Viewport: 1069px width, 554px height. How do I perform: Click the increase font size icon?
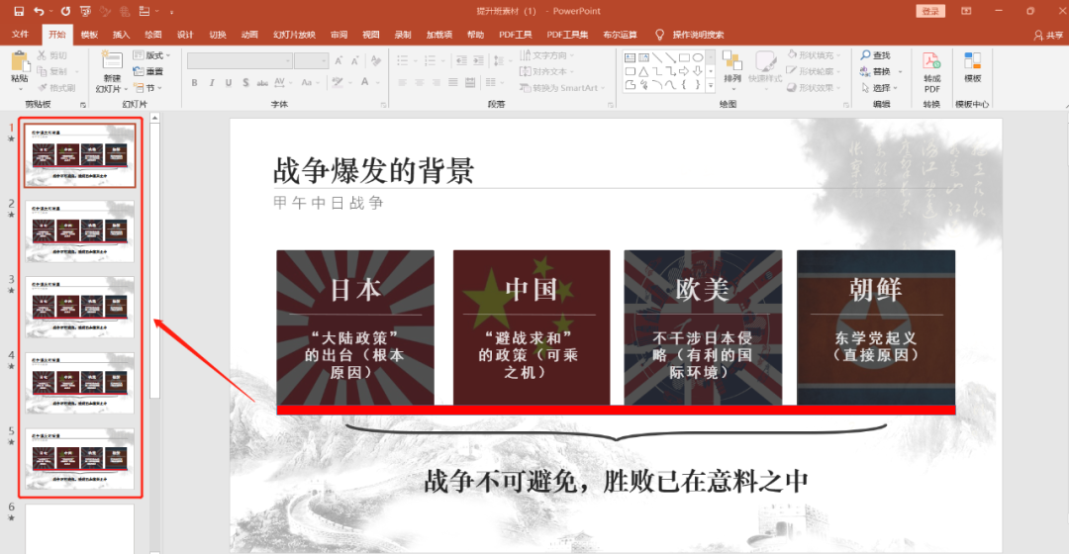pos(339,60)
